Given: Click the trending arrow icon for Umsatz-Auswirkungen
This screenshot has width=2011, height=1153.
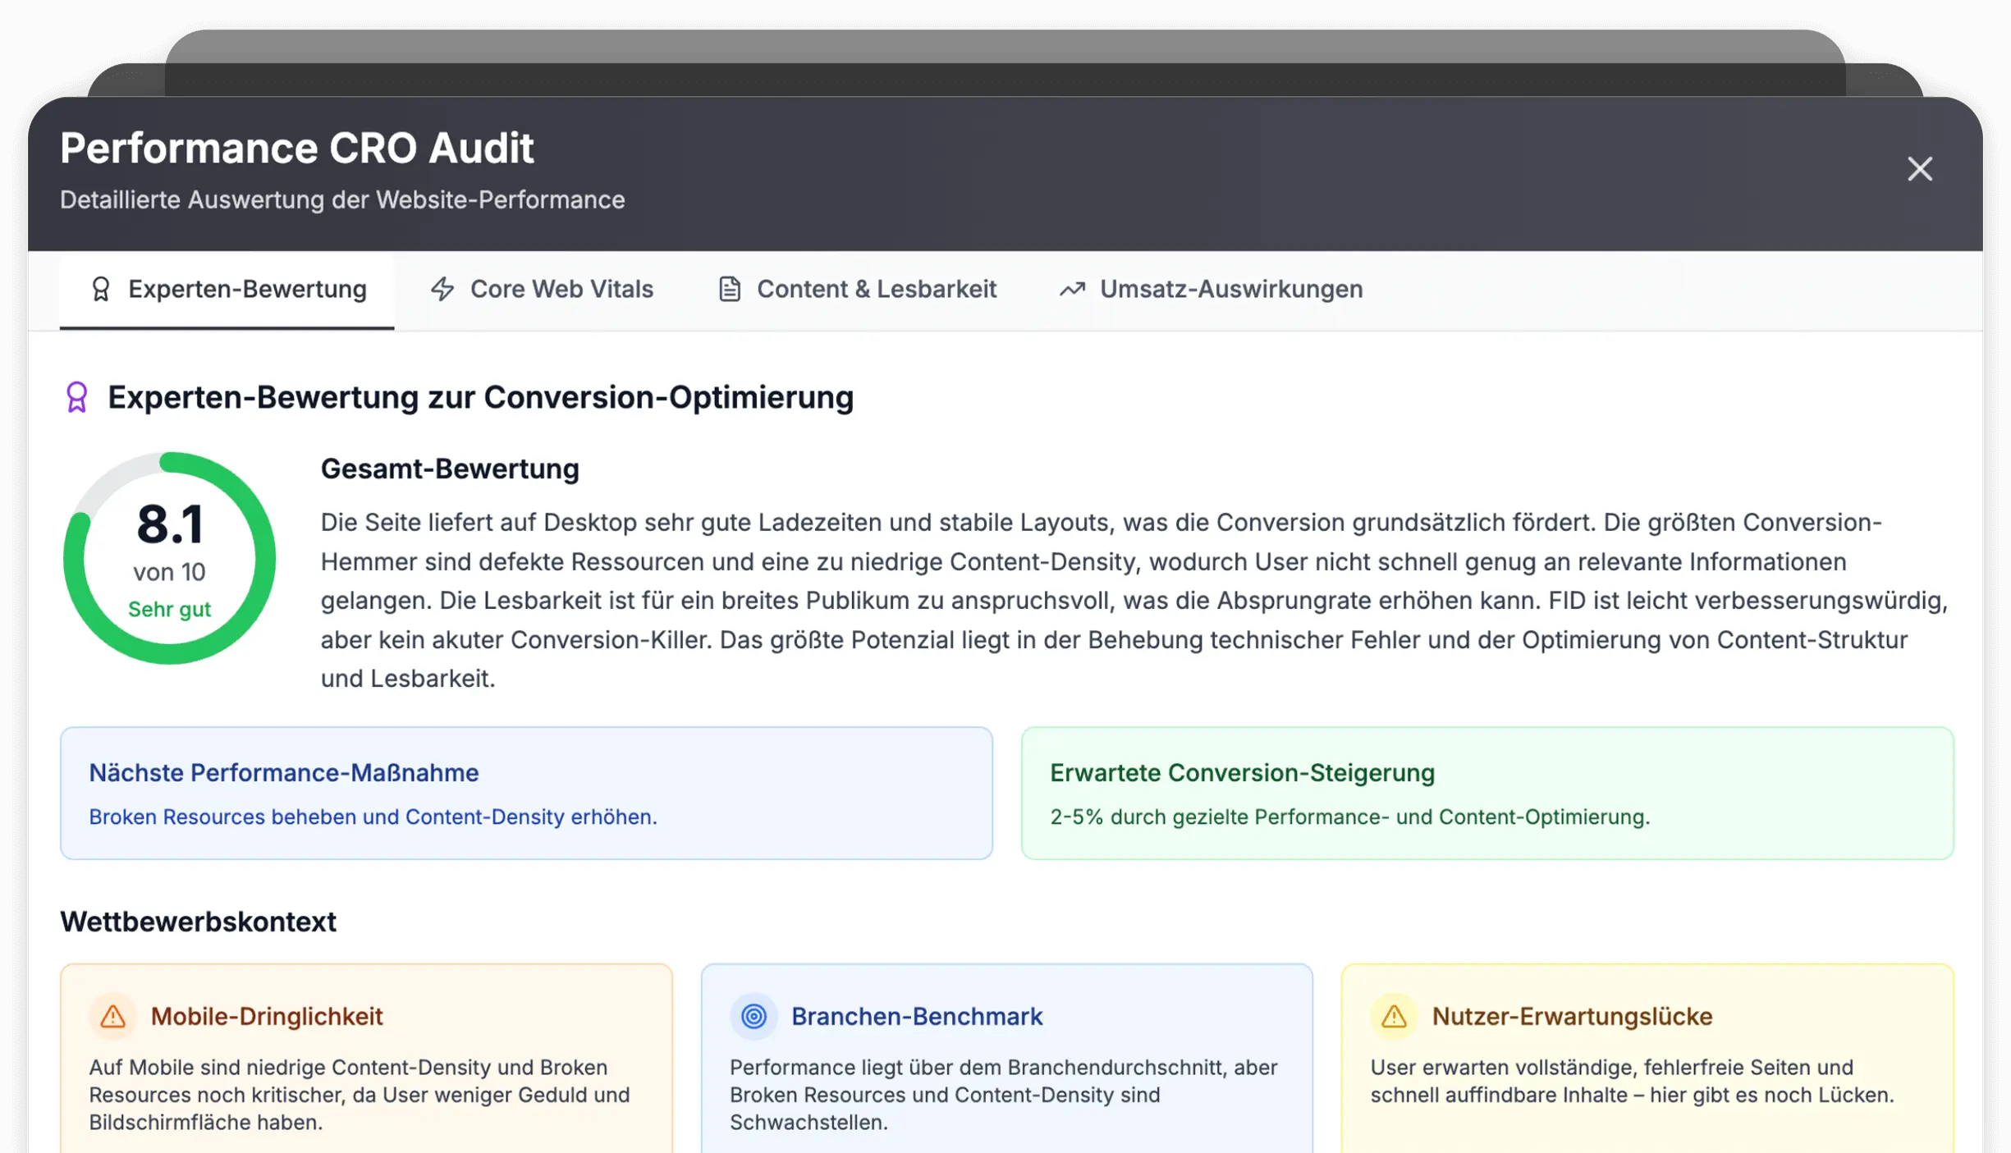Looking at the screenshot, I should click(x=1072, y=289).
